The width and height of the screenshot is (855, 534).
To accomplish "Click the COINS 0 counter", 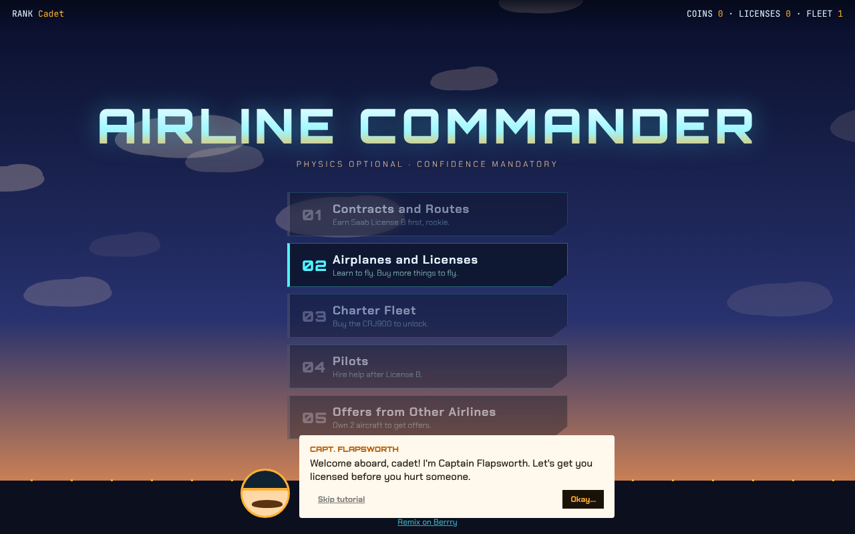I will (705, 13).
